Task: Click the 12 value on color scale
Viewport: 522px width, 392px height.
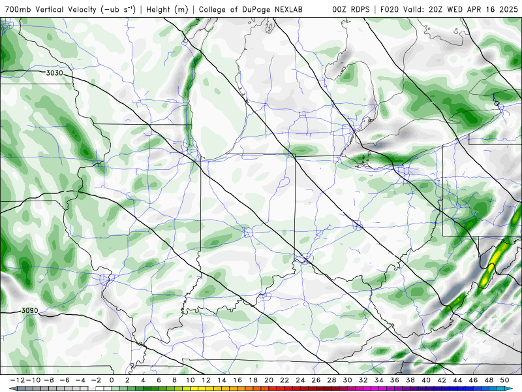Action: tap(206, 380)
